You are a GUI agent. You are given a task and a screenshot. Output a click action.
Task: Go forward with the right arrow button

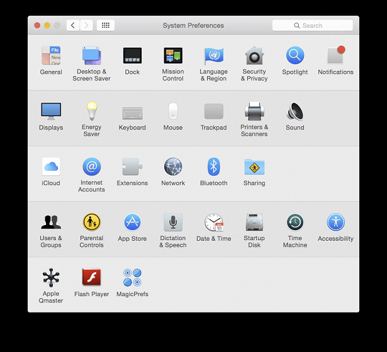[x=86, y=25]
